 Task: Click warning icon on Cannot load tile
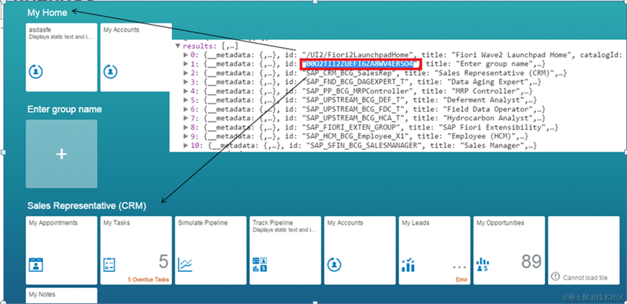click(555, 277)
